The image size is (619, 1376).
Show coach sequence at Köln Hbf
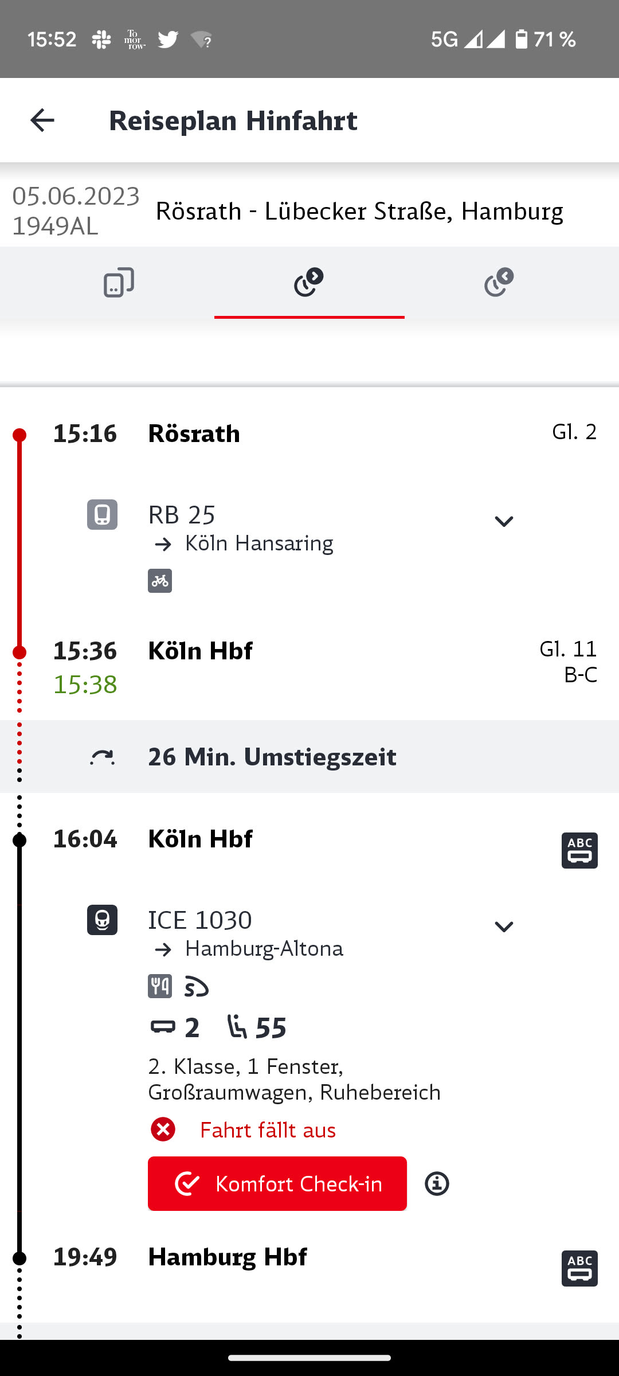coord(579,850)
